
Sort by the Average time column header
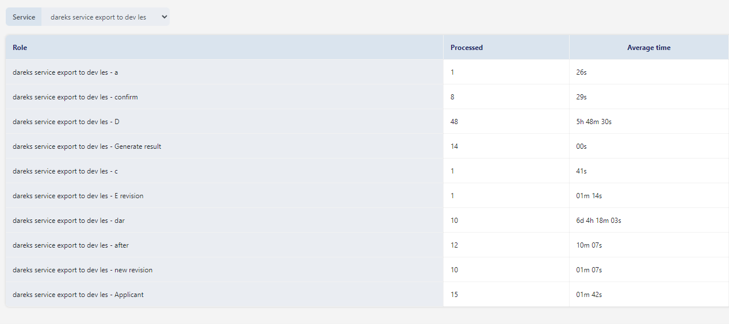[649, 48]
